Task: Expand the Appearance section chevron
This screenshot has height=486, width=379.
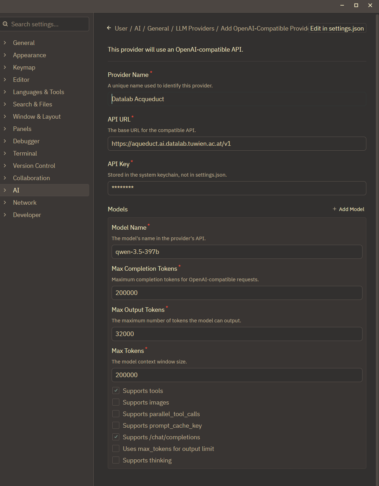Action: tap(5, 55)
